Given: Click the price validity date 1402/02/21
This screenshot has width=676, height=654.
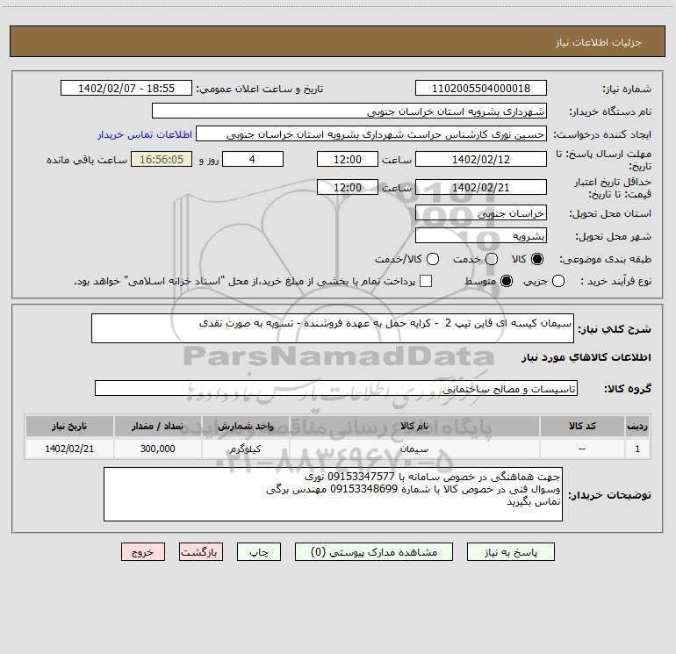Looking at the screenshot, I should [x=481, y=188].
